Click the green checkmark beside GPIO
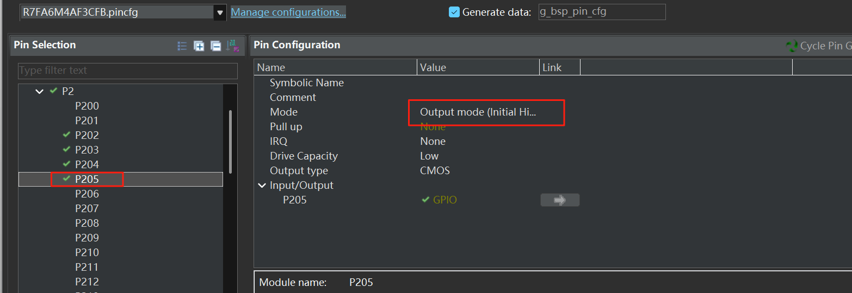This screenshot has width=852, height=293. pyautogui.click(x=425, y=200)
